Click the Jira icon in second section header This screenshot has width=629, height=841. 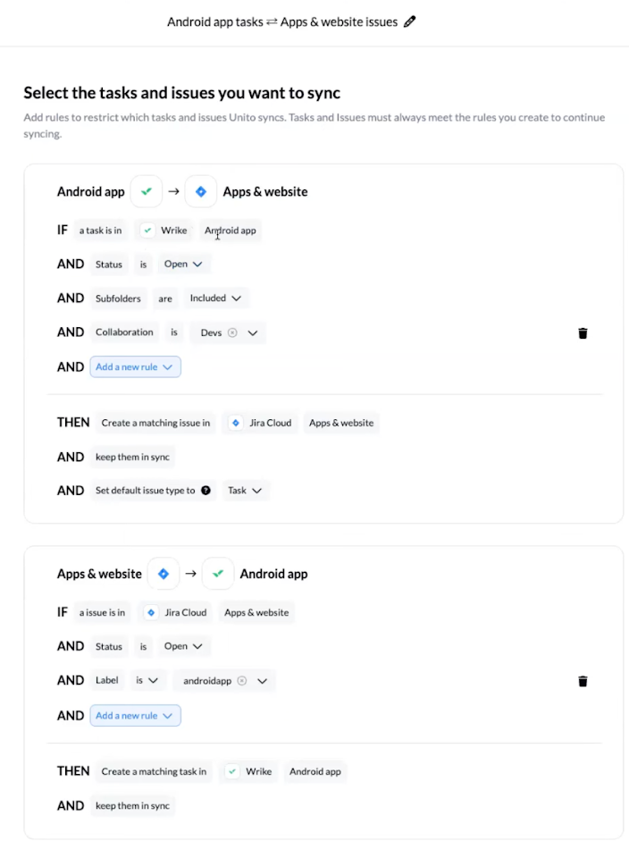pos(164,574)
